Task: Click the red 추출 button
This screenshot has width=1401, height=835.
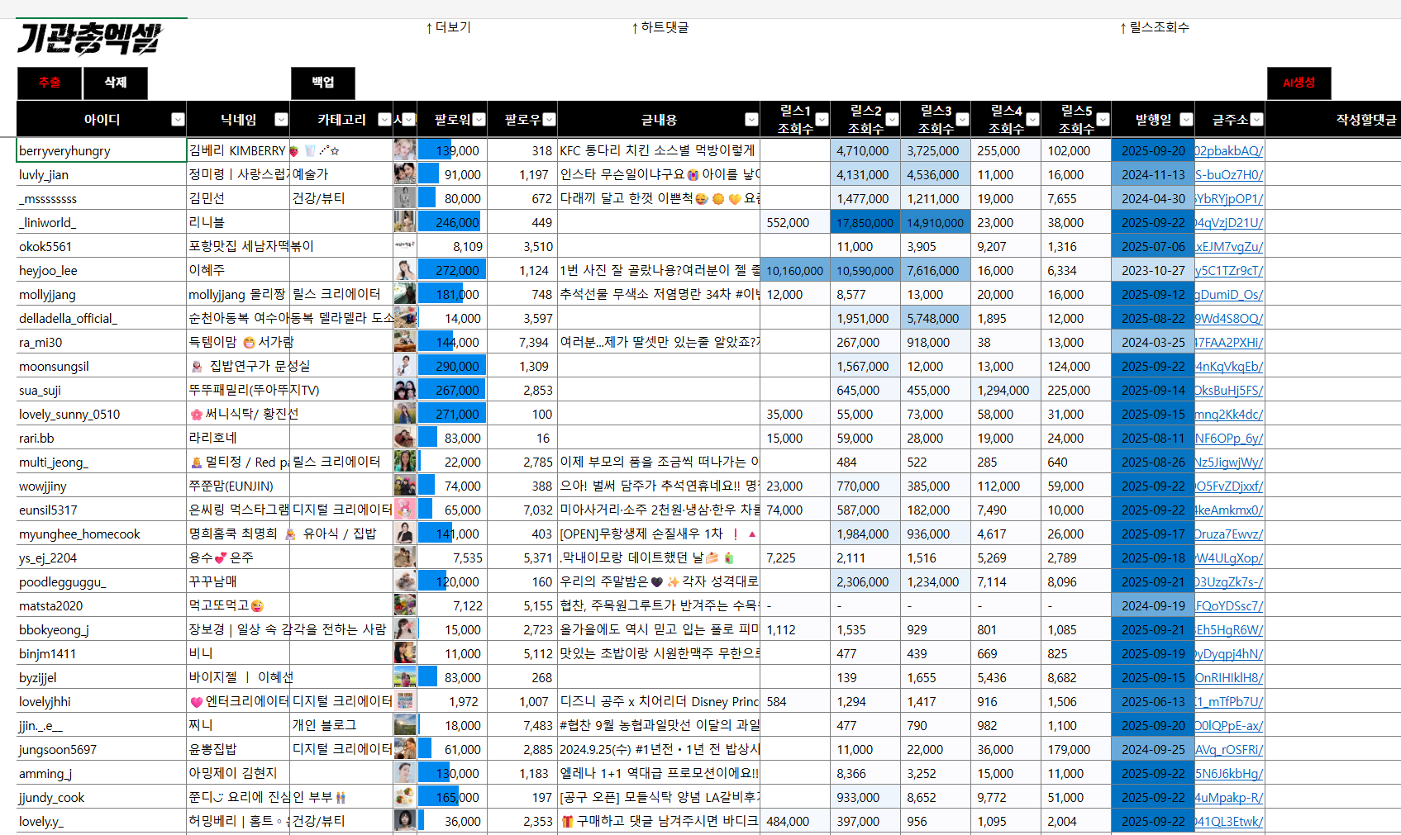Action: pos(50,83)
